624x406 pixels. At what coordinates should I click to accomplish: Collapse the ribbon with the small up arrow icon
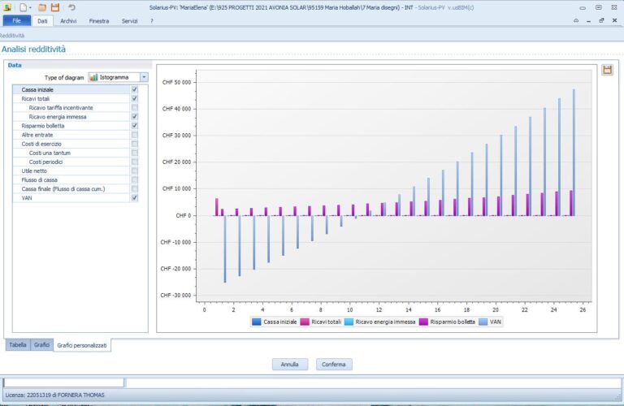point(576,20)
